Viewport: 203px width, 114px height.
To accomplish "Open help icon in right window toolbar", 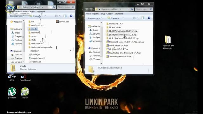I will click(x=149, y=18).
